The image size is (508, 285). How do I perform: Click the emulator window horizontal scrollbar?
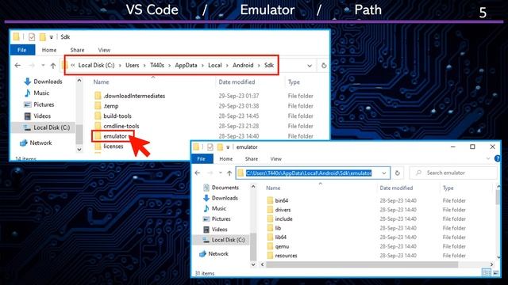pos(362,264)
